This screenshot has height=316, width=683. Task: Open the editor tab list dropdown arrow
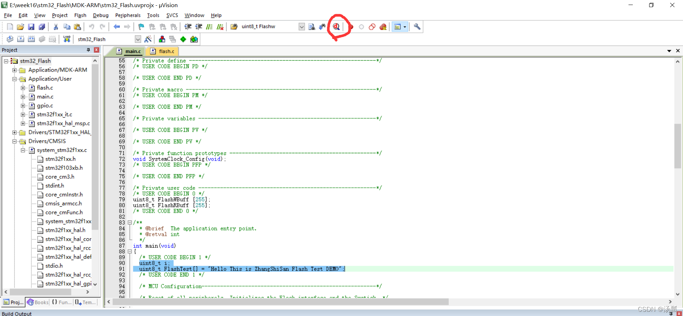coord(669,51)
